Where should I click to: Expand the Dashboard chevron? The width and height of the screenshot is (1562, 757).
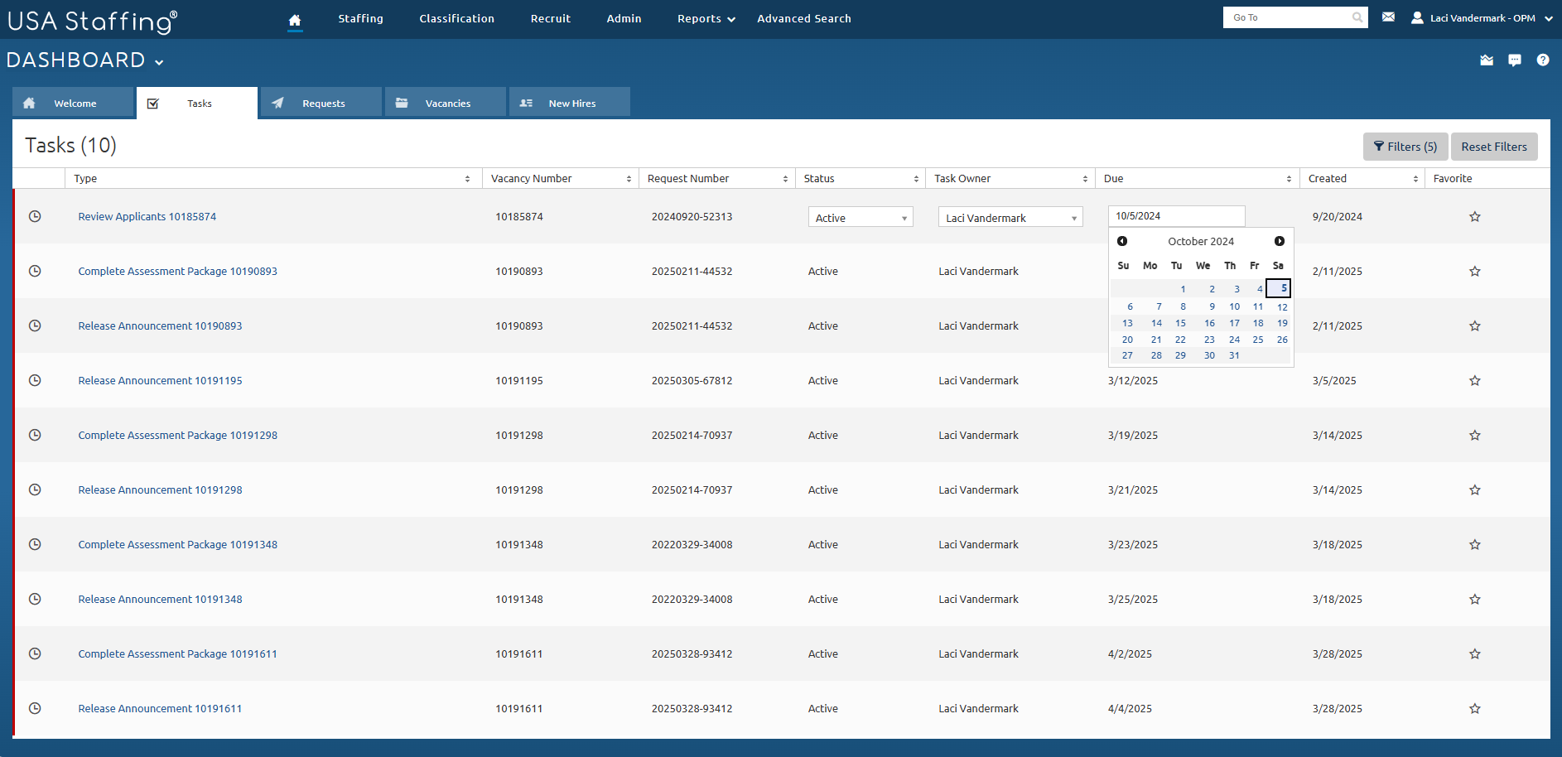point(158,61)
